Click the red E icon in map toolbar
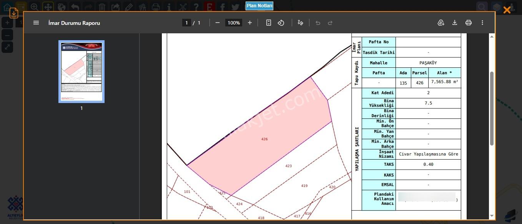Screen dimensions: 522x224 pos(209,7)
